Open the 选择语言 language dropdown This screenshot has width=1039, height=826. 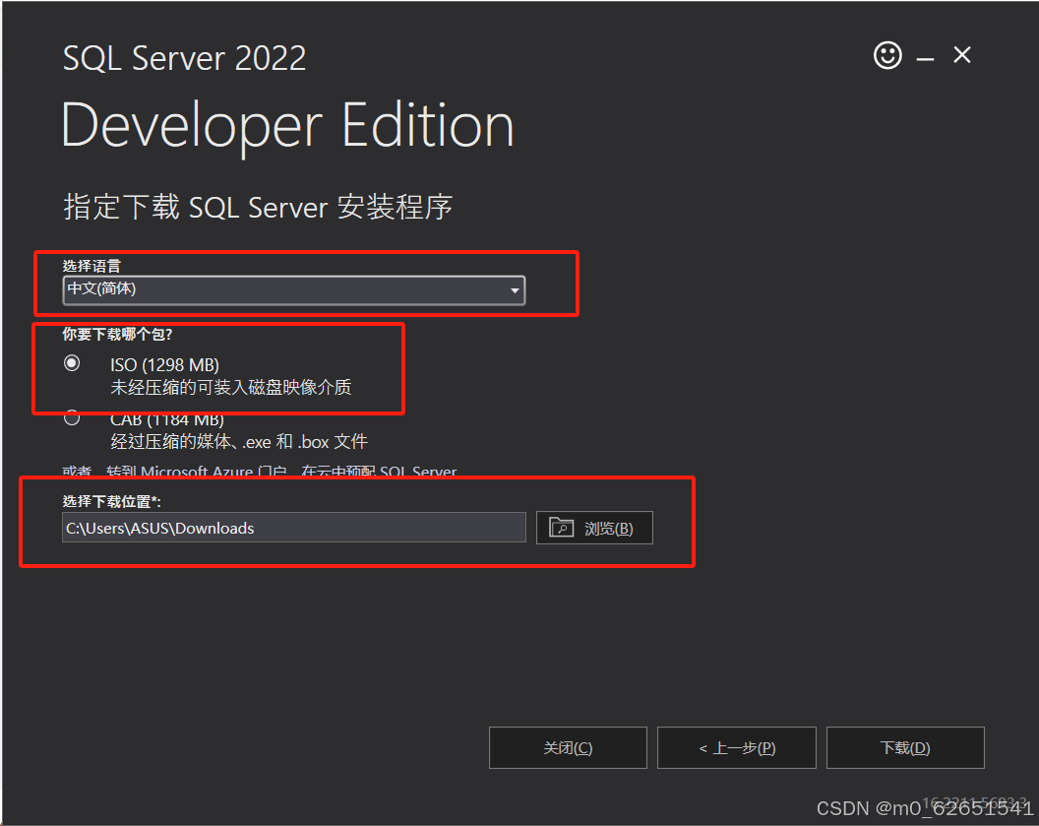pos(293,289)
